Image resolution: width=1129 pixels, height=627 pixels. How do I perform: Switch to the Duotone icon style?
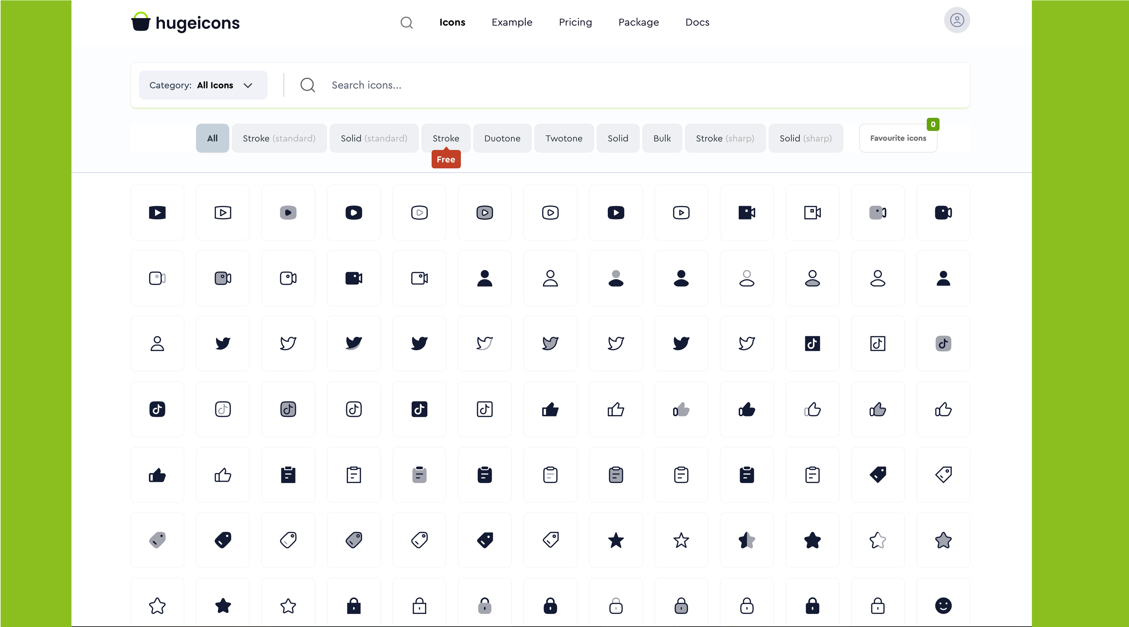coord(502,138)
